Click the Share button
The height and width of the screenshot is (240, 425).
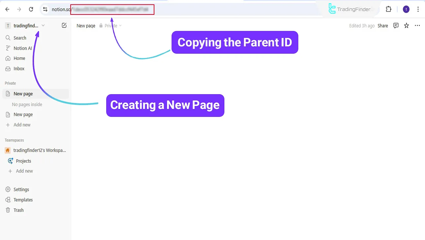(383, 25)
